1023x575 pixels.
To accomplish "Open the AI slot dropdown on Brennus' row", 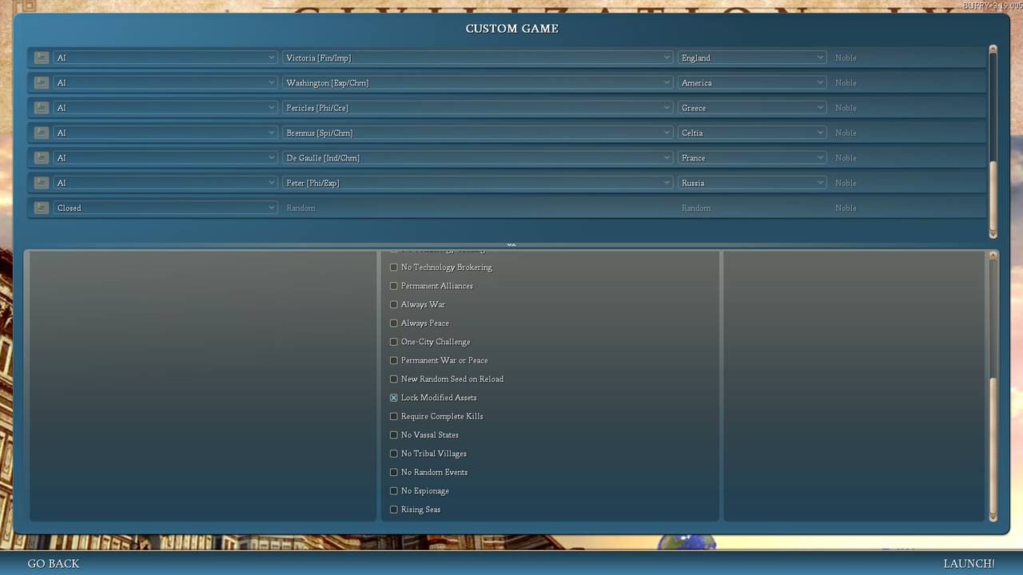I will (x=165, y=133).
